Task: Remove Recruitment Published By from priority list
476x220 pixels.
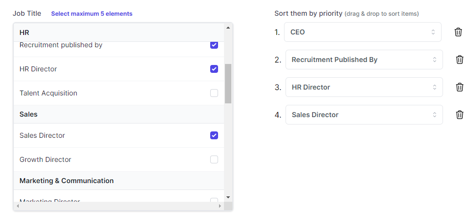Action: click(x=460, y=60)
